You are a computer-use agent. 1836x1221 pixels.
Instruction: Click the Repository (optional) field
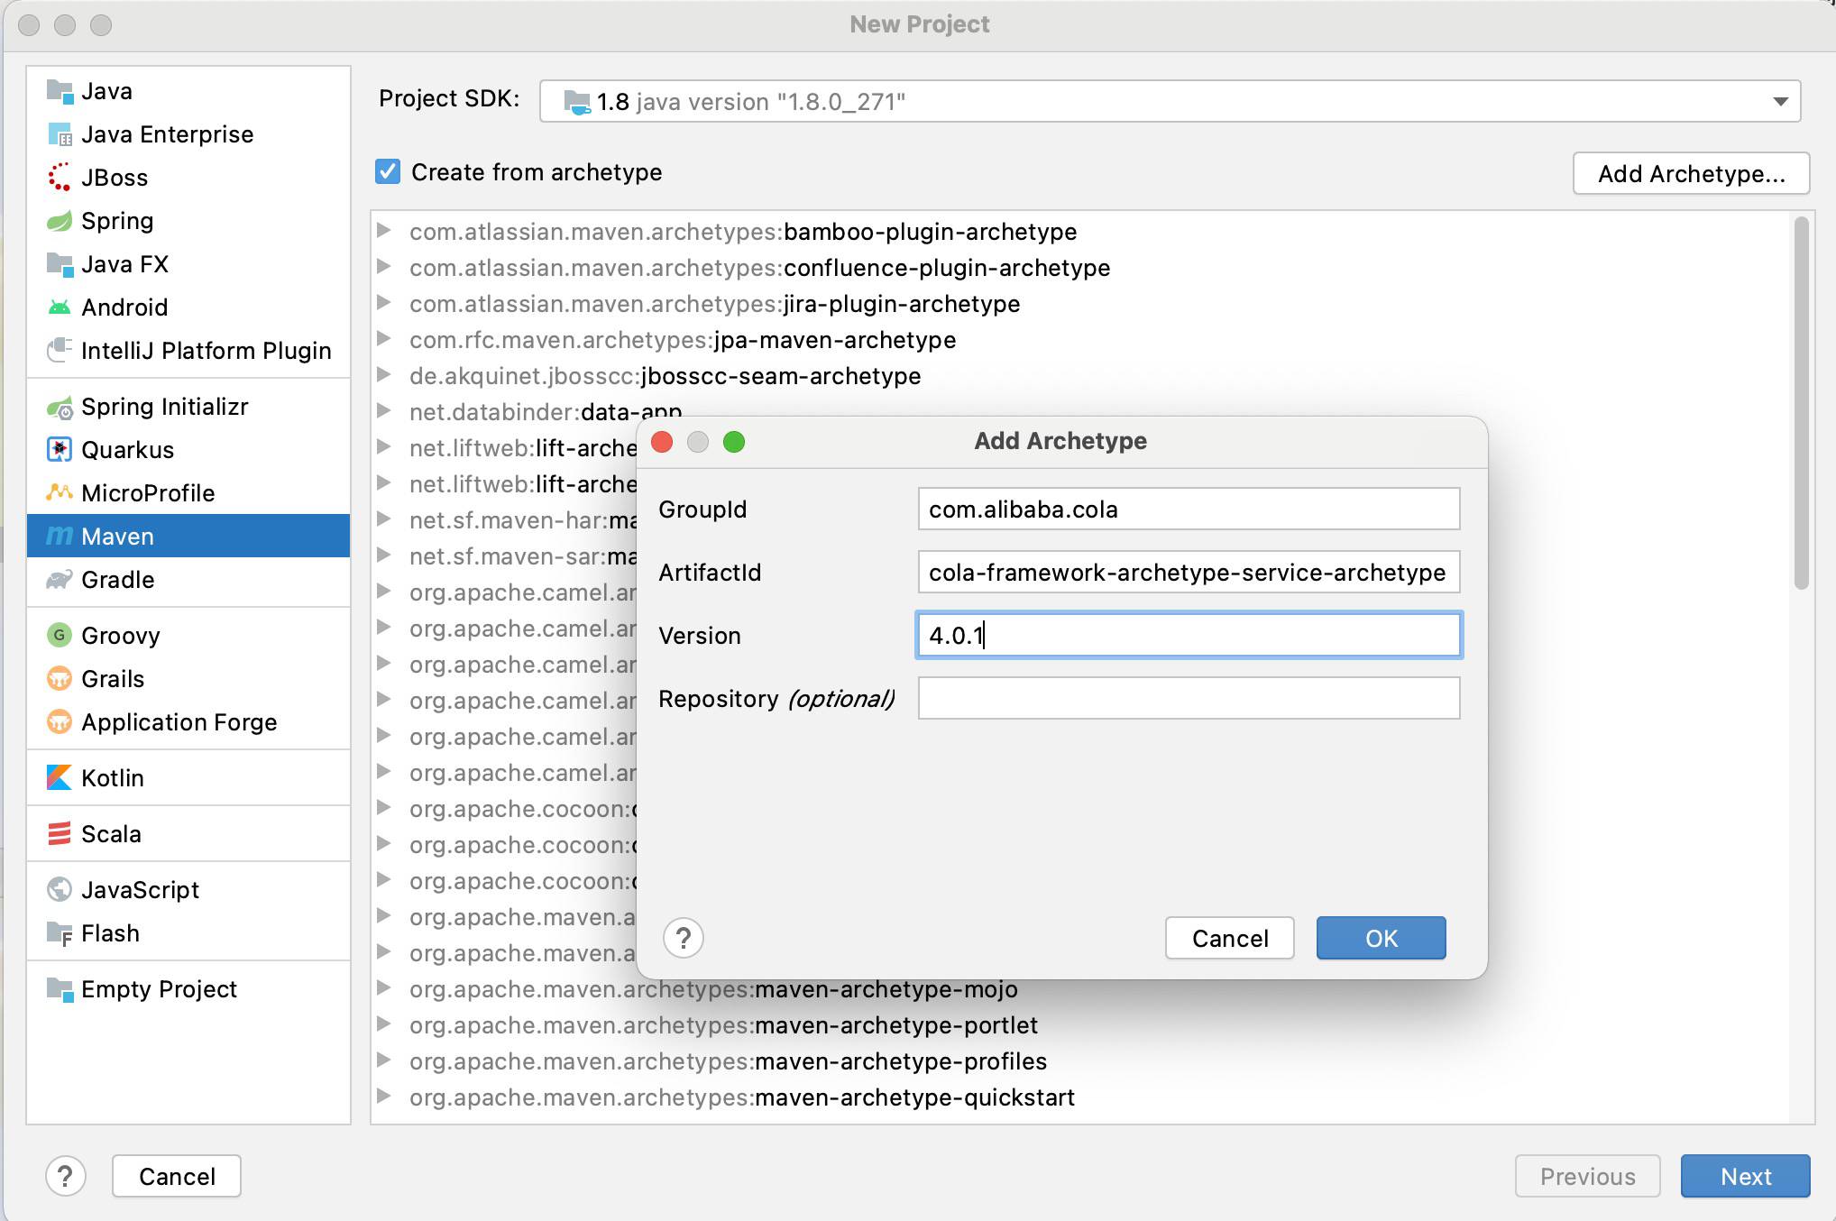tap(1189, 698)
